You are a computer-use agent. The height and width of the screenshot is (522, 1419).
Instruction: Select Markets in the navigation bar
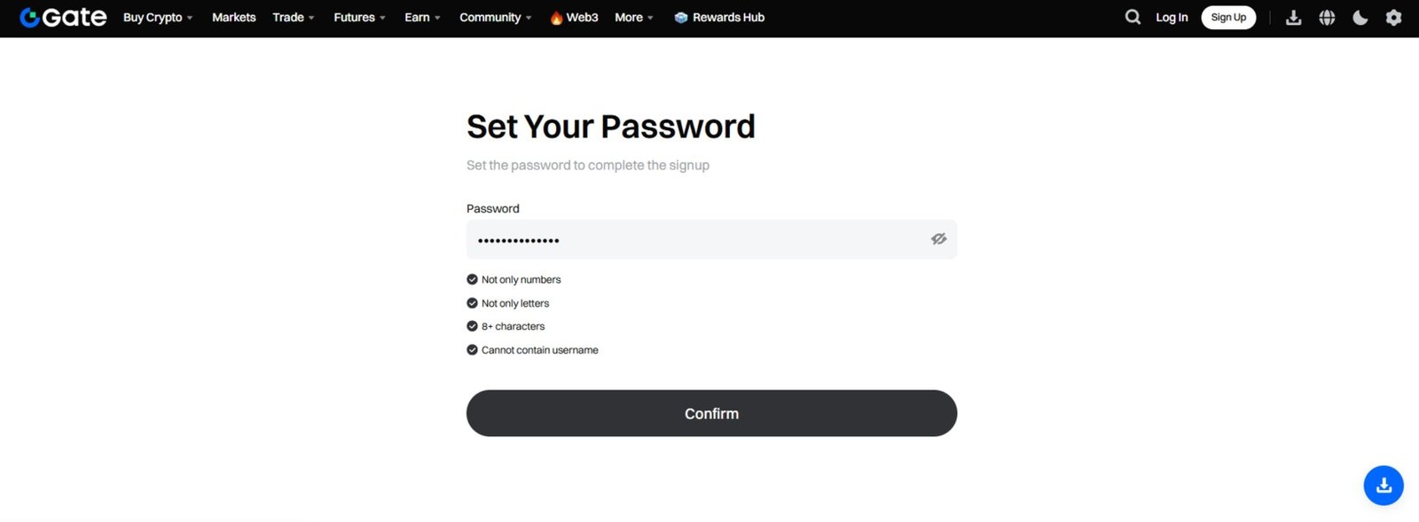pos(233,17)
